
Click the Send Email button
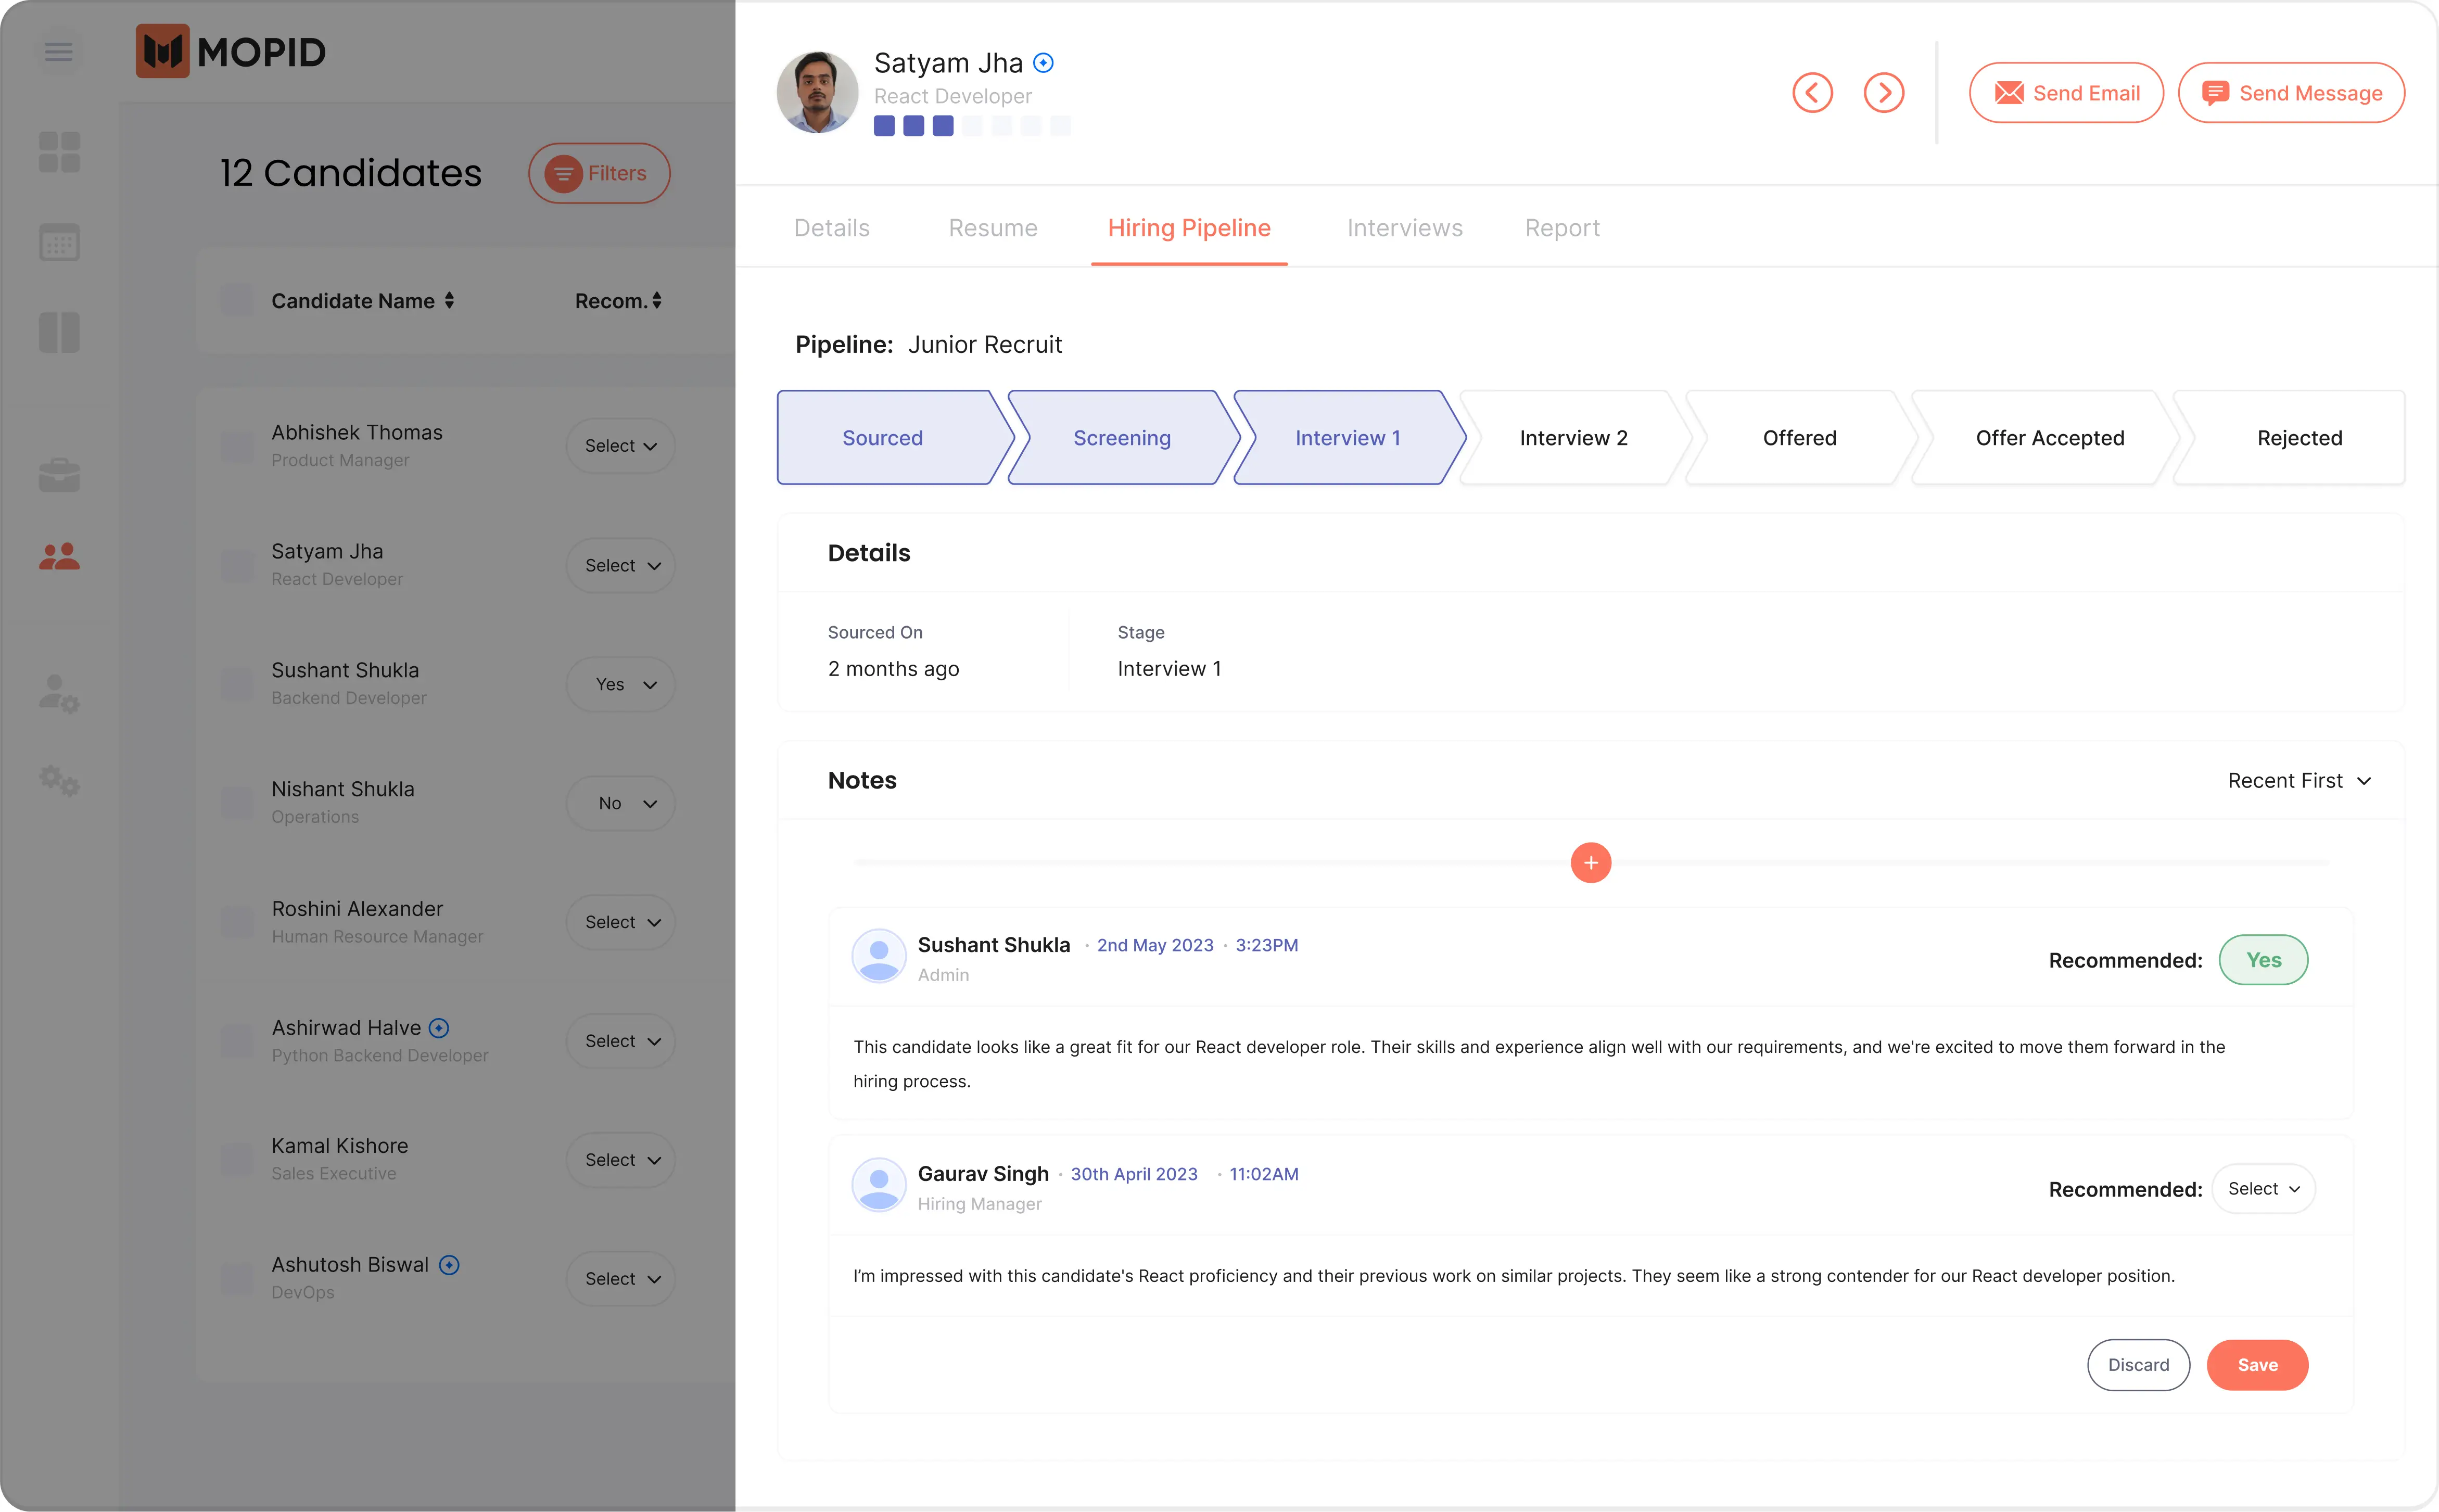pos(2066,92)
